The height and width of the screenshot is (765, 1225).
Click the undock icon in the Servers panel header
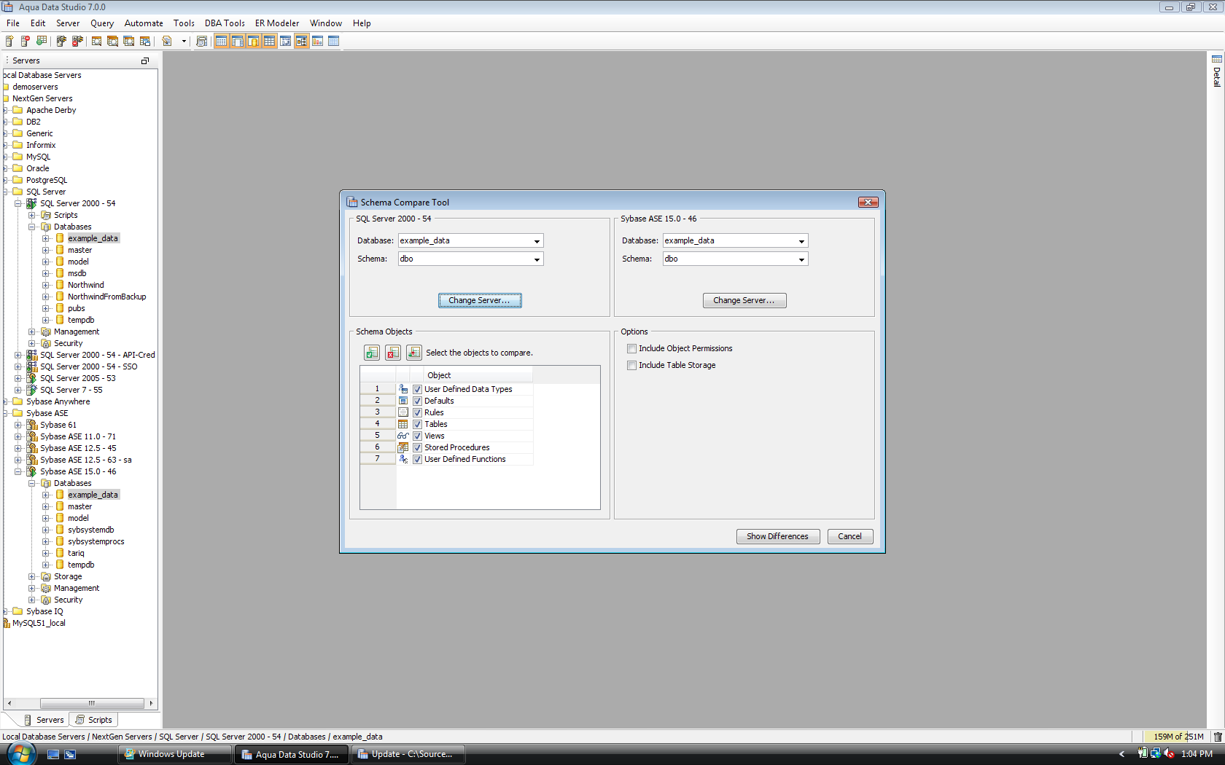coord(144,60)
